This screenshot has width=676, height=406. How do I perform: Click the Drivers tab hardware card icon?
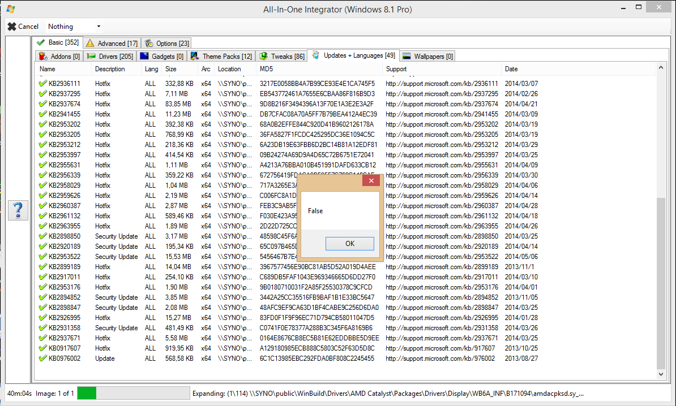coord(91,57)
